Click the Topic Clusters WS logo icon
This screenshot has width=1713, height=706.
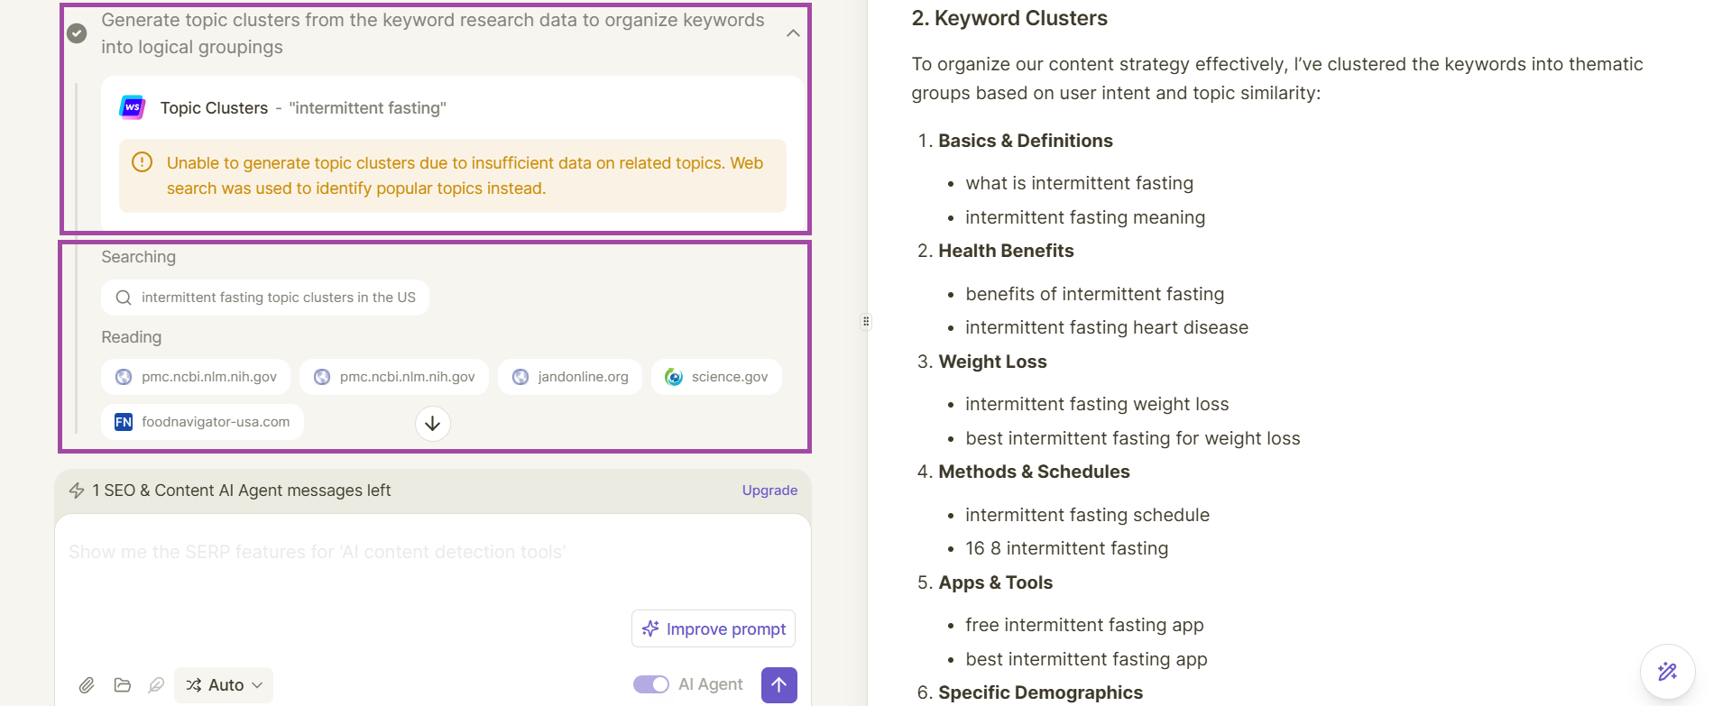[x=133, y=107]
